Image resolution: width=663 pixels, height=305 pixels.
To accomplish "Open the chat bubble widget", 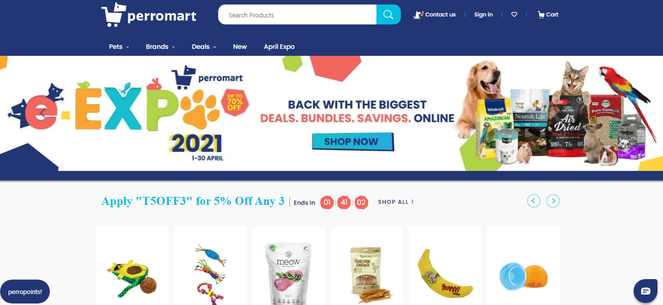I will coord(646,291).
